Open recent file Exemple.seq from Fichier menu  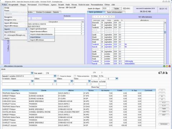(x=15, y=35)
